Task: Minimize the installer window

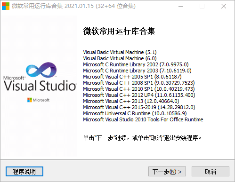Action: click(181, 6)
